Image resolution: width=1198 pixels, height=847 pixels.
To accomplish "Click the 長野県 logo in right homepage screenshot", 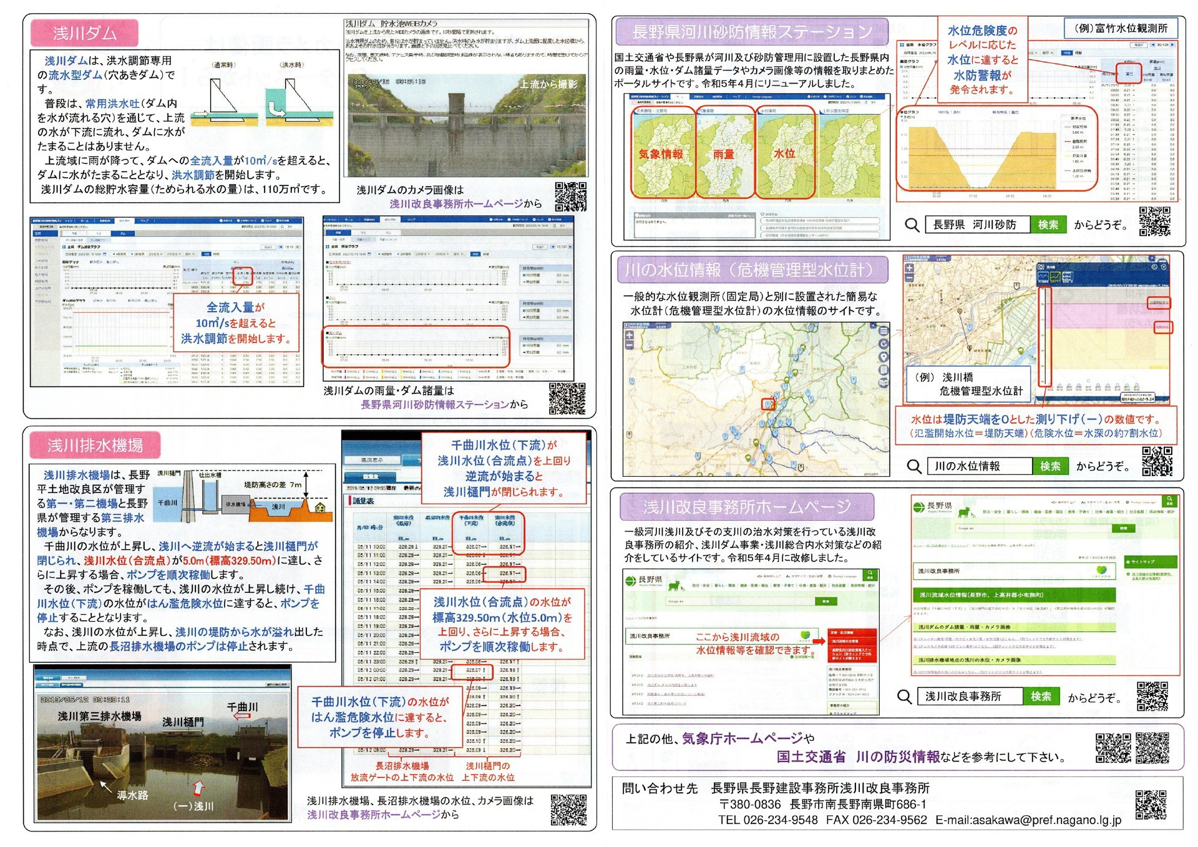I will tap(932, 506).
